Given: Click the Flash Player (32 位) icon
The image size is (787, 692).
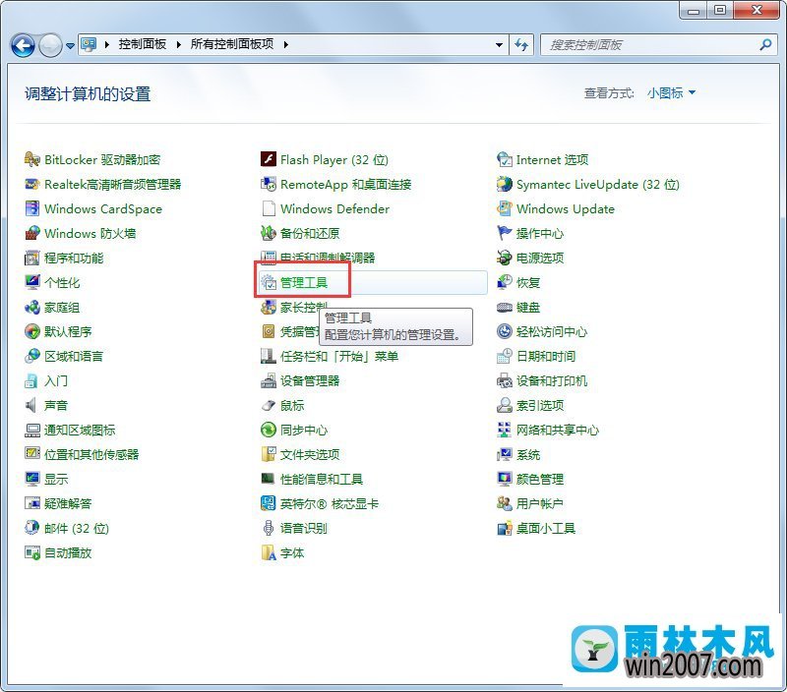Looking at the screenshot, I should coord(269,159).
